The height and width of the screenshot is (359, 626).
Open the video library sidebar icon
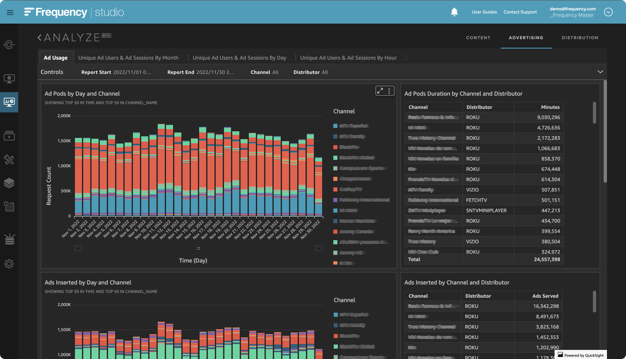tap(9, 135)
